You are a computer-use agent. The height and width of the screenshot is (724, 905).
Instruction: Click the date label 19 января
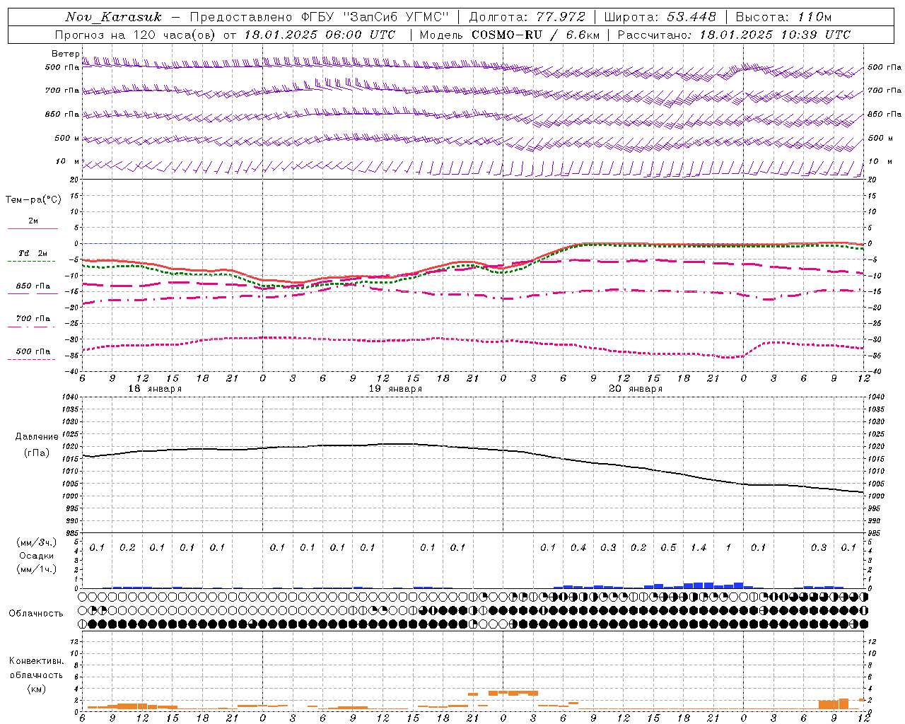395,389
